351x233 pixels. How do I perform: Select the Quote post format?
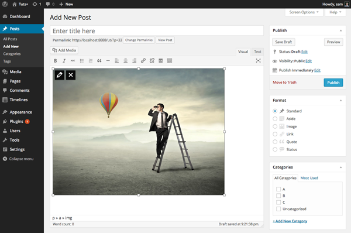click(x=275, y=142)
